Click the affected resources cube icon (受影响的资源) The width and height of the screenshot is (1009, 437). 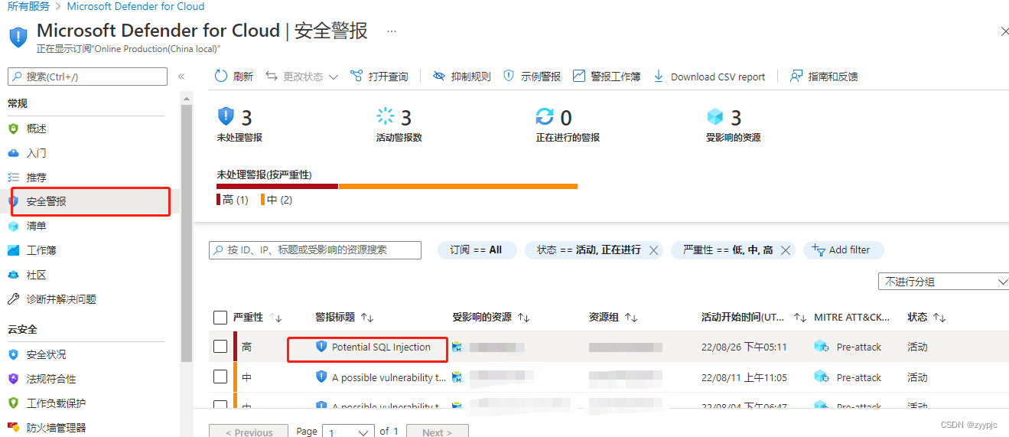click(715, 116)
